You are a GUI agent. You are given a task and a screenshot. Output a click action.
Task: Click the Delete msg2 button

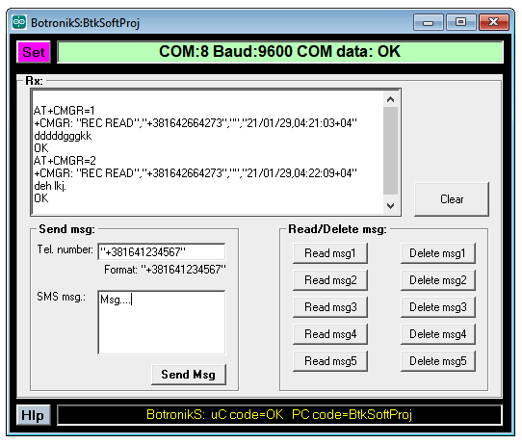(x=438, y=280)
